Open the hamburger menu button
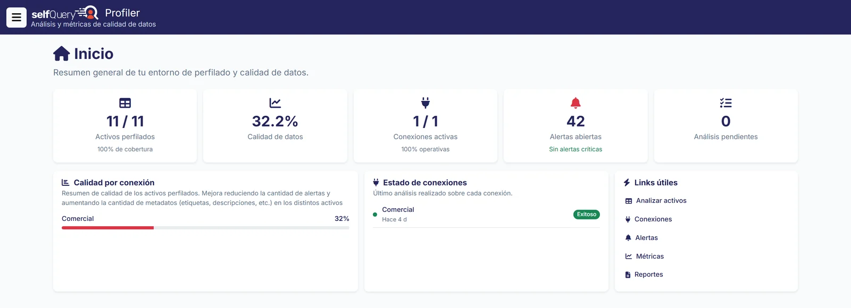This screenshot has height=308, width=851. pyautogui.click(x=16, y=18)
